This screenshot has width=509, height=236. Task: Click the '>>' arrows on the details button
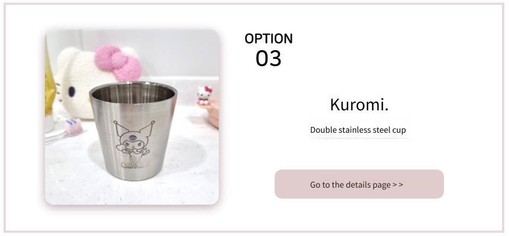[398, 185]
